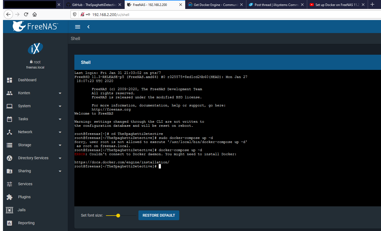This screenshot has height=231, width=381.
Task: Click the http://freenas.org text in terminal
Action: (111, 109)
